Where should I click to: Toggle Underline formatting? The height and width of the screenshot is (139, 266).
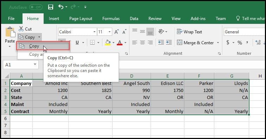tap(77, 42)
